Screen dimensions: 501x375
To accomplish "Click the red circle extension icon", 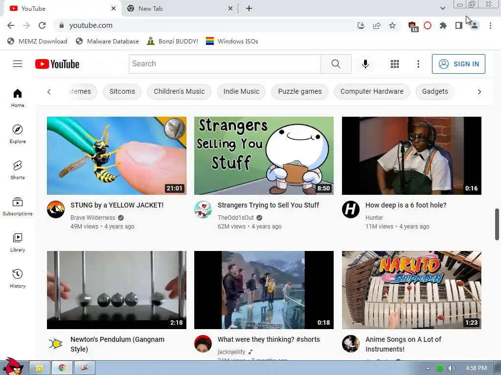I will tap(428, 25).
